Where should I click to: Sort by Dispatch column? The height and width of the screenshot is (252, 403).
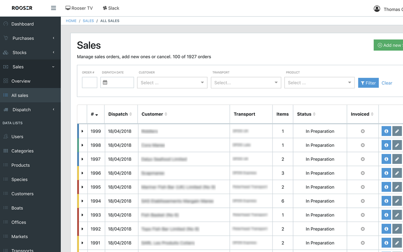[x=120, y=114]
